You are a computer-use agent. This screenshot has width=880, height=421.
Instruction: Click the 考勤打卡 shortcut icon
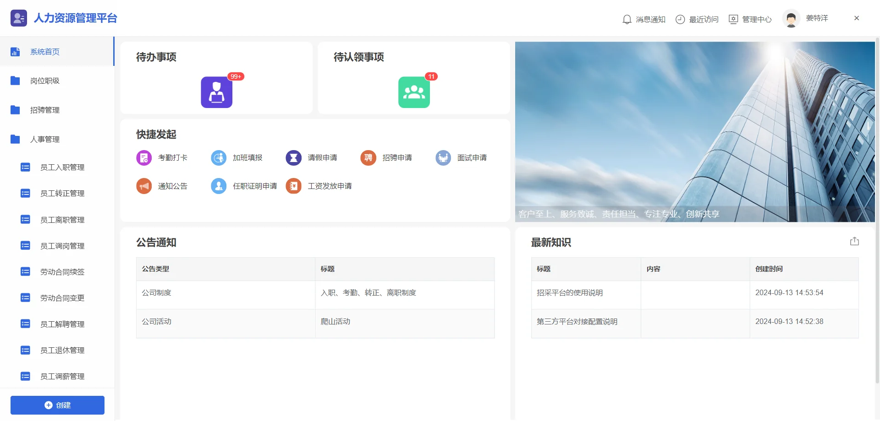tap(144, 158)
